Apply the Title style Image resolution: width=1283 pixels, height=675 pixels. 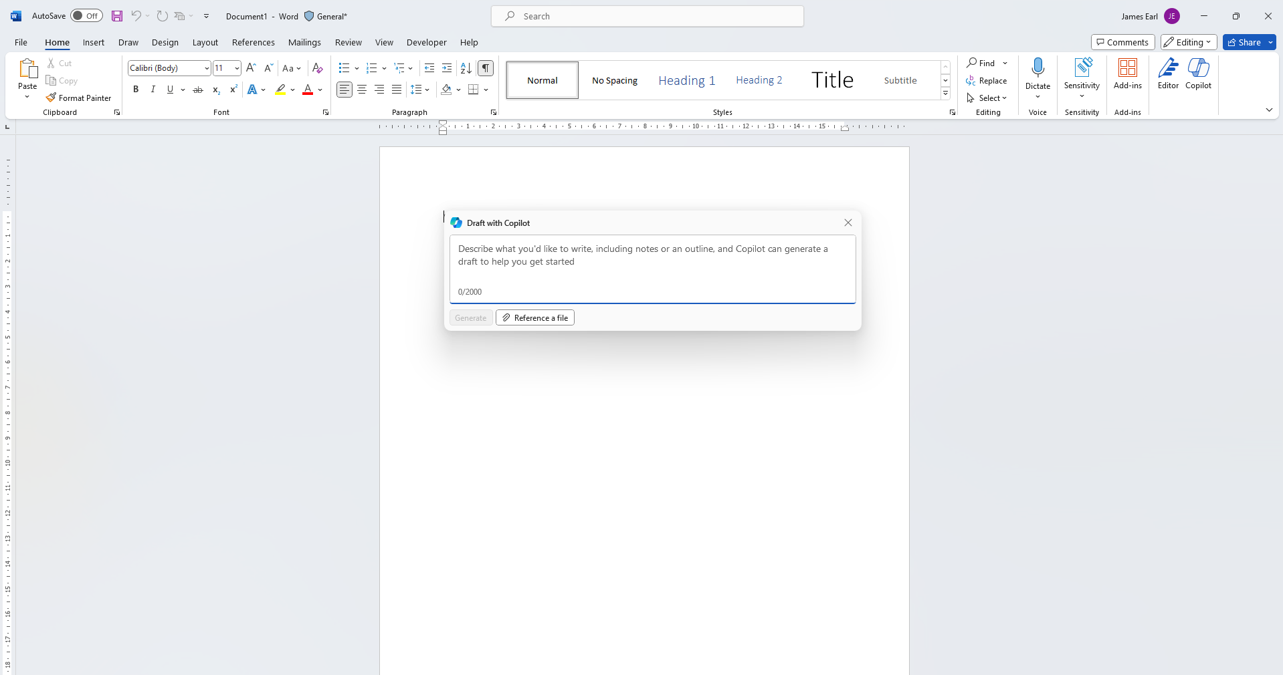832,80
